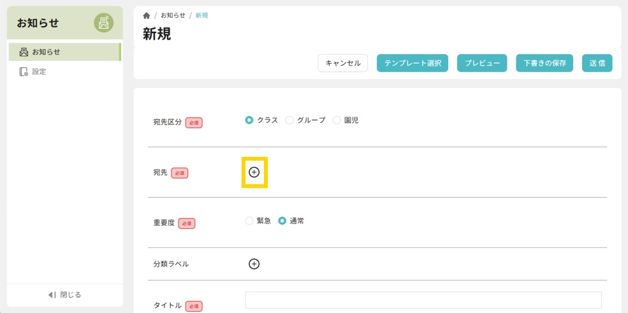The image size is (628, 313).
Task: Click the 設定 sidebar icon
Action: 24,72
